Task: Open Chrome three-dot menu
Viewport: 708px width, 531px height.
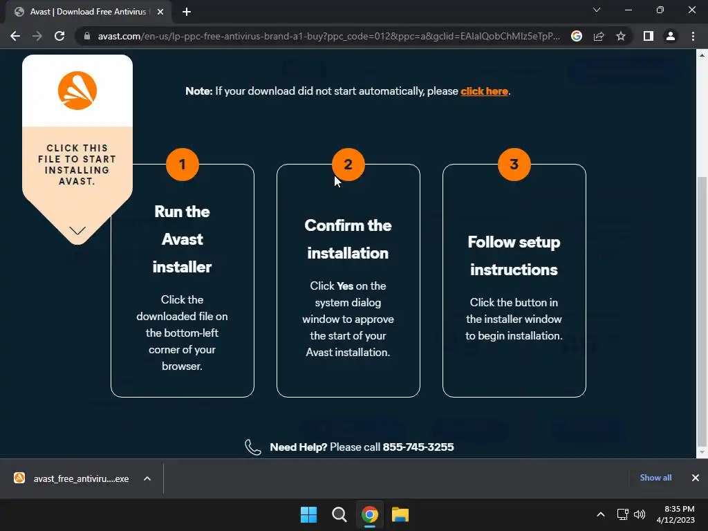Action: [693, 36]
